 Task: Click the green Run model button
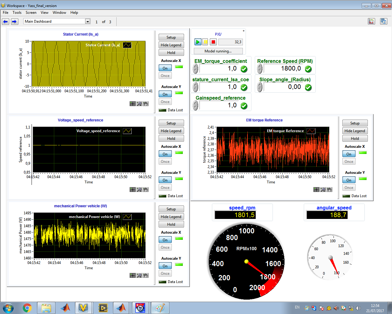pos(198,42)
